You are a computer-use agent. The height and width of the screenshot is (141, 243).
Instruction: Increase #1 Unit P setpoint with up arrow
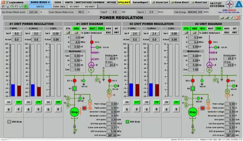click(x=9, y=109)
